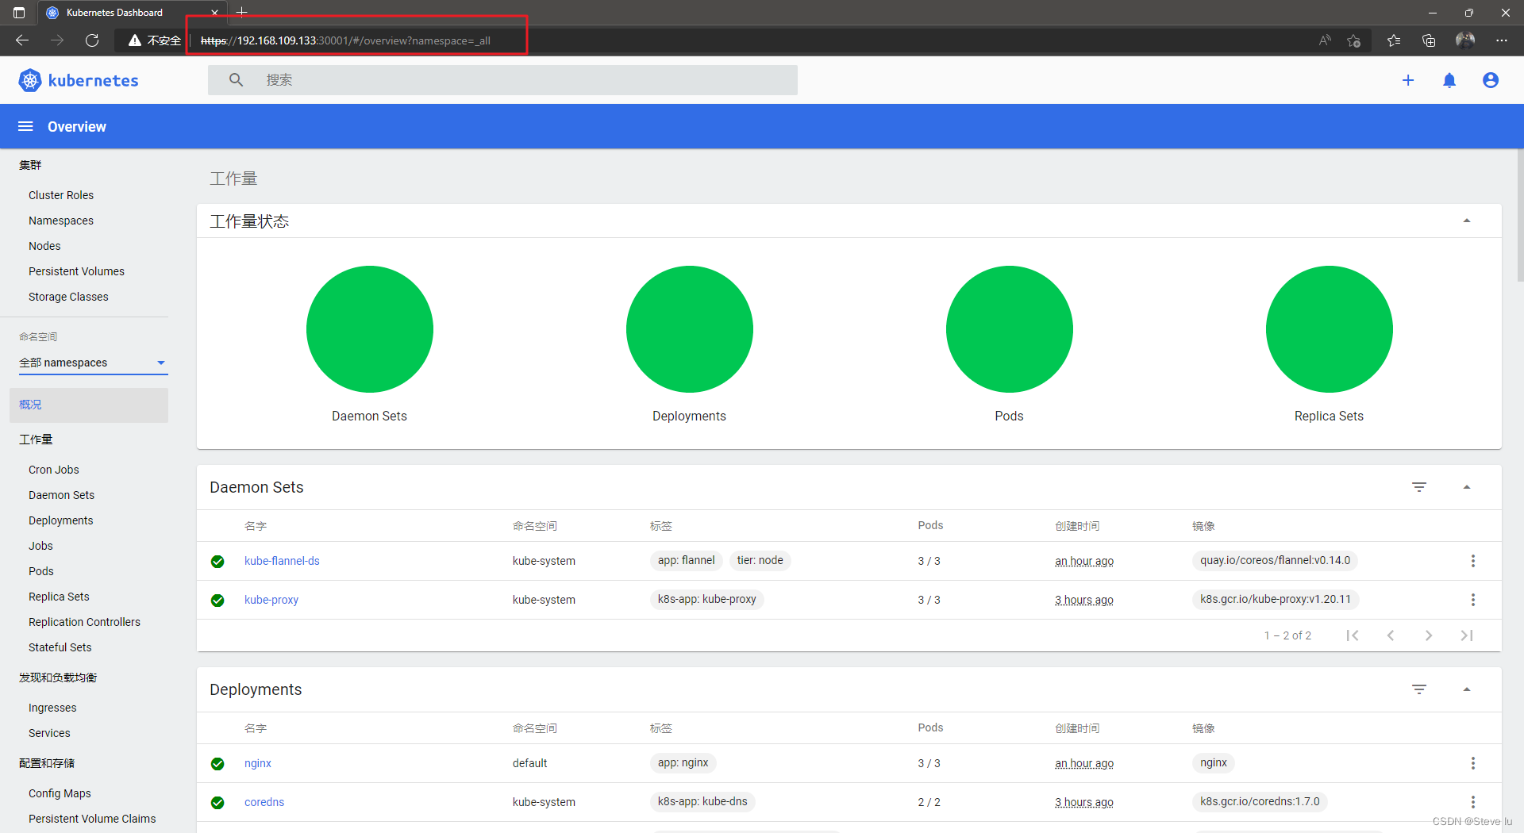Open actions menu for kube-proxy
This screenshot has height=833, width=1524.
pos(1473,600)
